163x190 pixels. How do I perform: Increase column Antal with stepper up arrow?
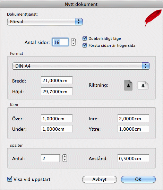tap(65, 156)
